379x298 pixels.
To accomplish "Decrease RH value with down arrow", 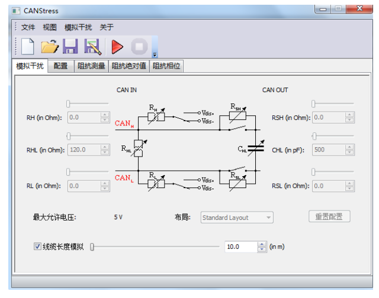I will [105, 120].
